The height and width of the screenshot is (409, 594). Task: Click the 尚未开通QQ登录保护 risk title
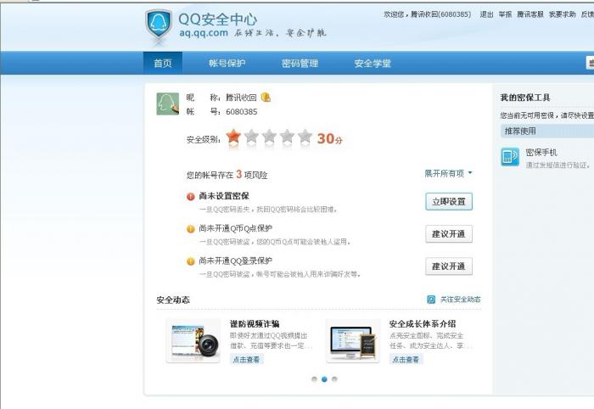click(x=236, y=261)
